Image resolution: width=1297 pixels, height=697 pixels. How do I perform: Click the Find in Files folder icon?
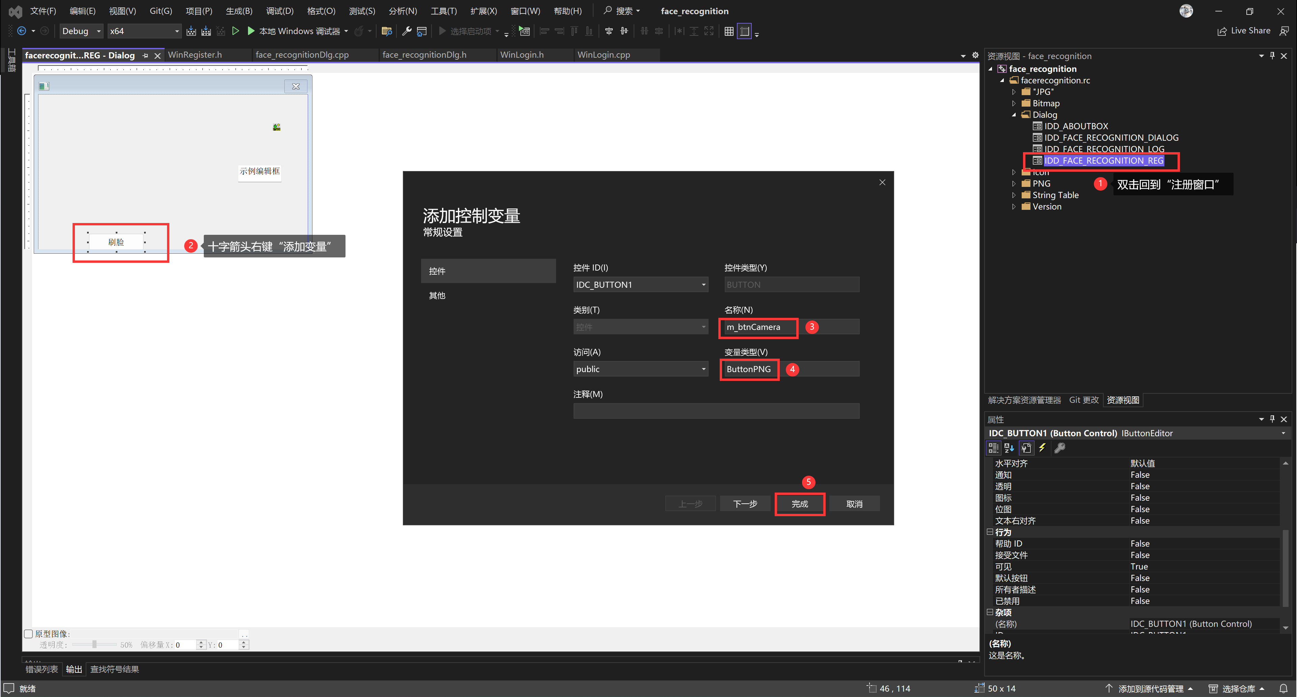coord(387,31)
